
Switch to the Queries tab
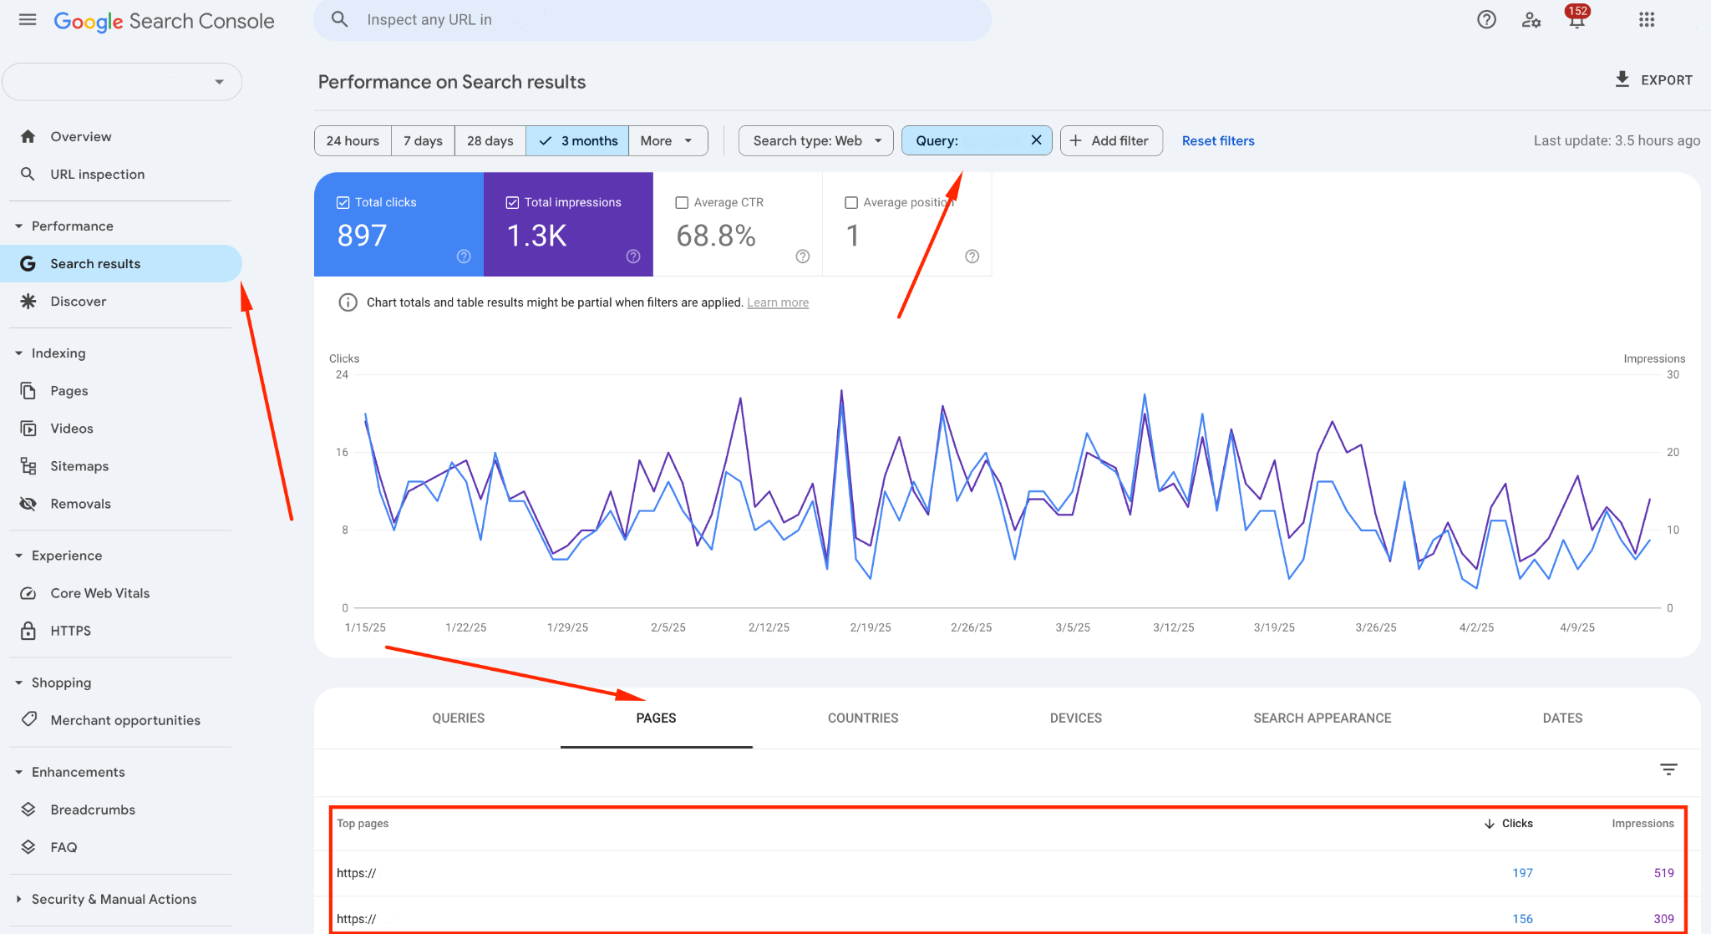[458, 718]
